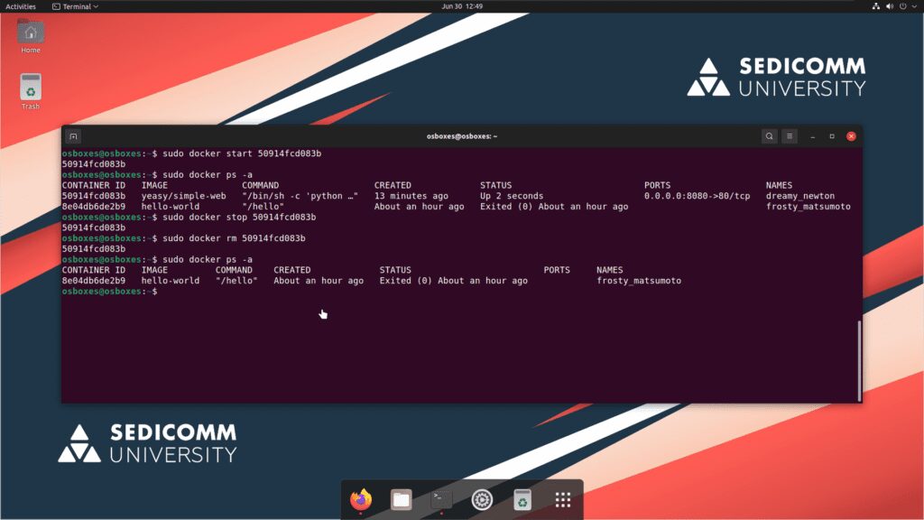Launch Firefox from the dock
924x520 pixels.
(x=361, y=499)
